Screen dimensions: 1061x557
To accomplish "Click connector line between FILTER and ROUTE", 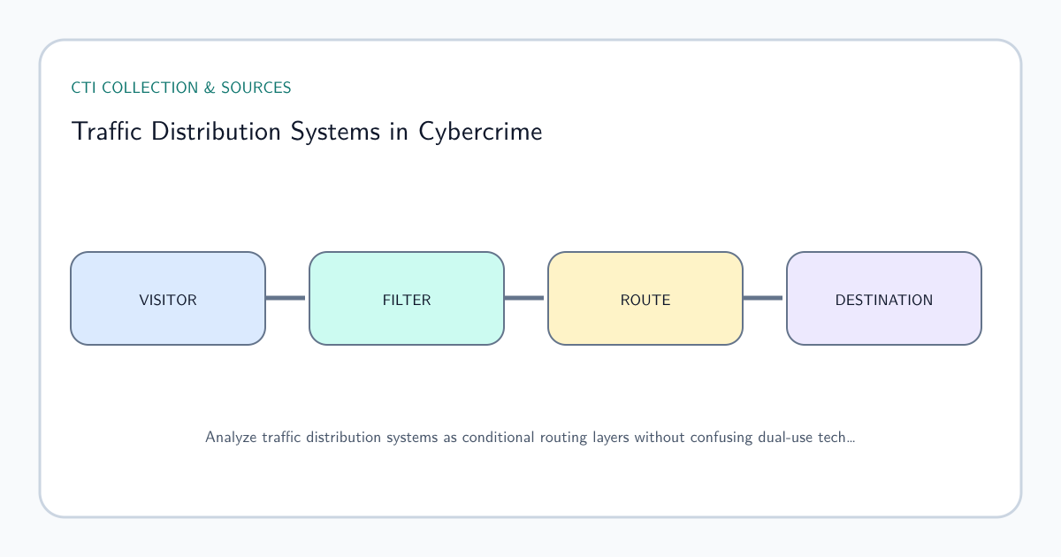I will (524, 298).
